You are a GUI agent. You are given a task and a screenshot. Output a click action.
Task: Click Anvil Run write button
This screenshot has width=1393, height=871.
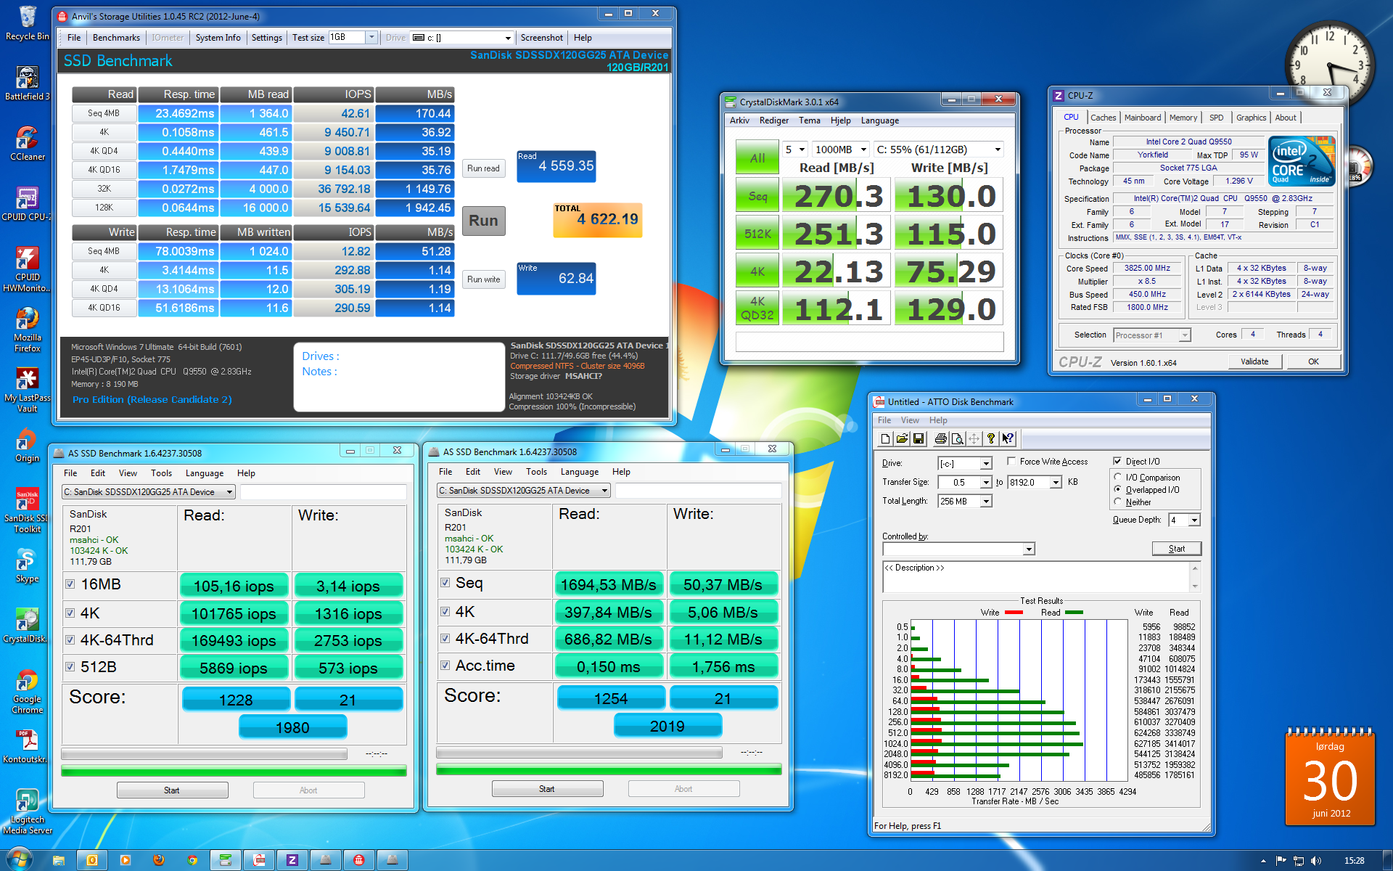tap(483, 279)
